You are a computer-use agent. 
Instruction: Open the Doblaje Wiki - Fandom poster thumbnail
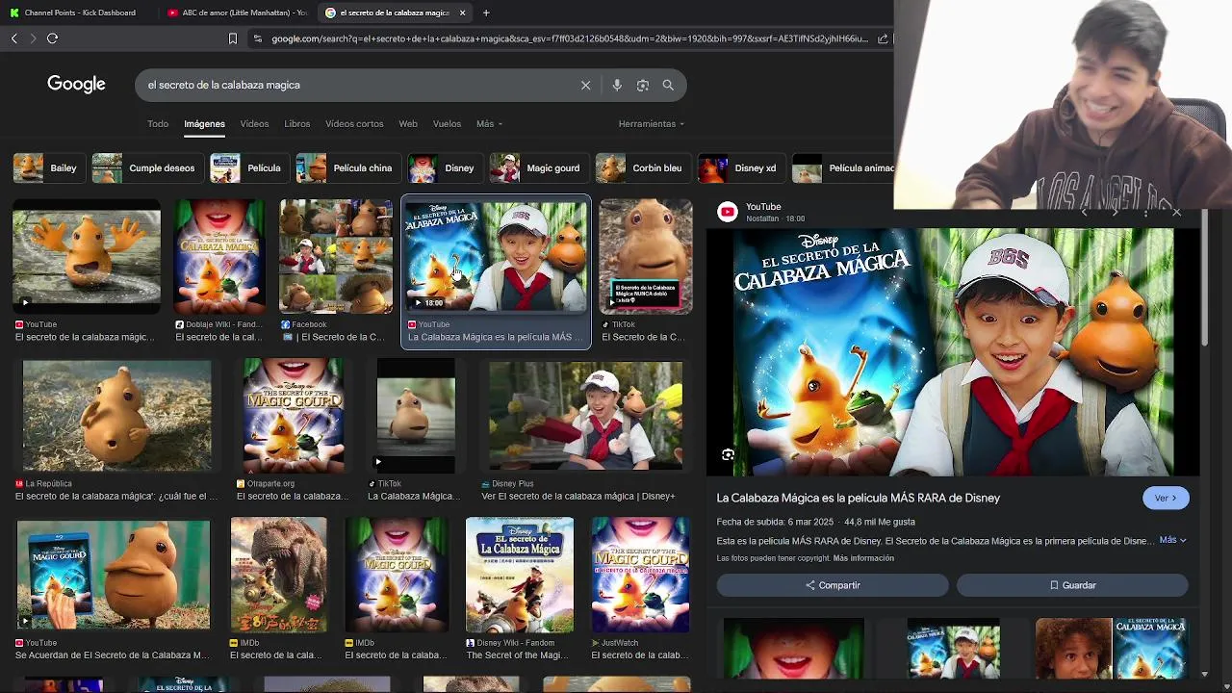pos(219,256)
